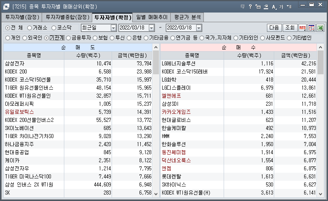Select the 기타외인 radio button
This screenshot has width=328, height=201.
click(236, 38)
